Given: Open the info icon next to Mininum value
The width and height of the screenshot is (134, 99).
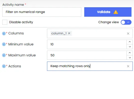Looking at the screenshot, I should tap(4, 44).
